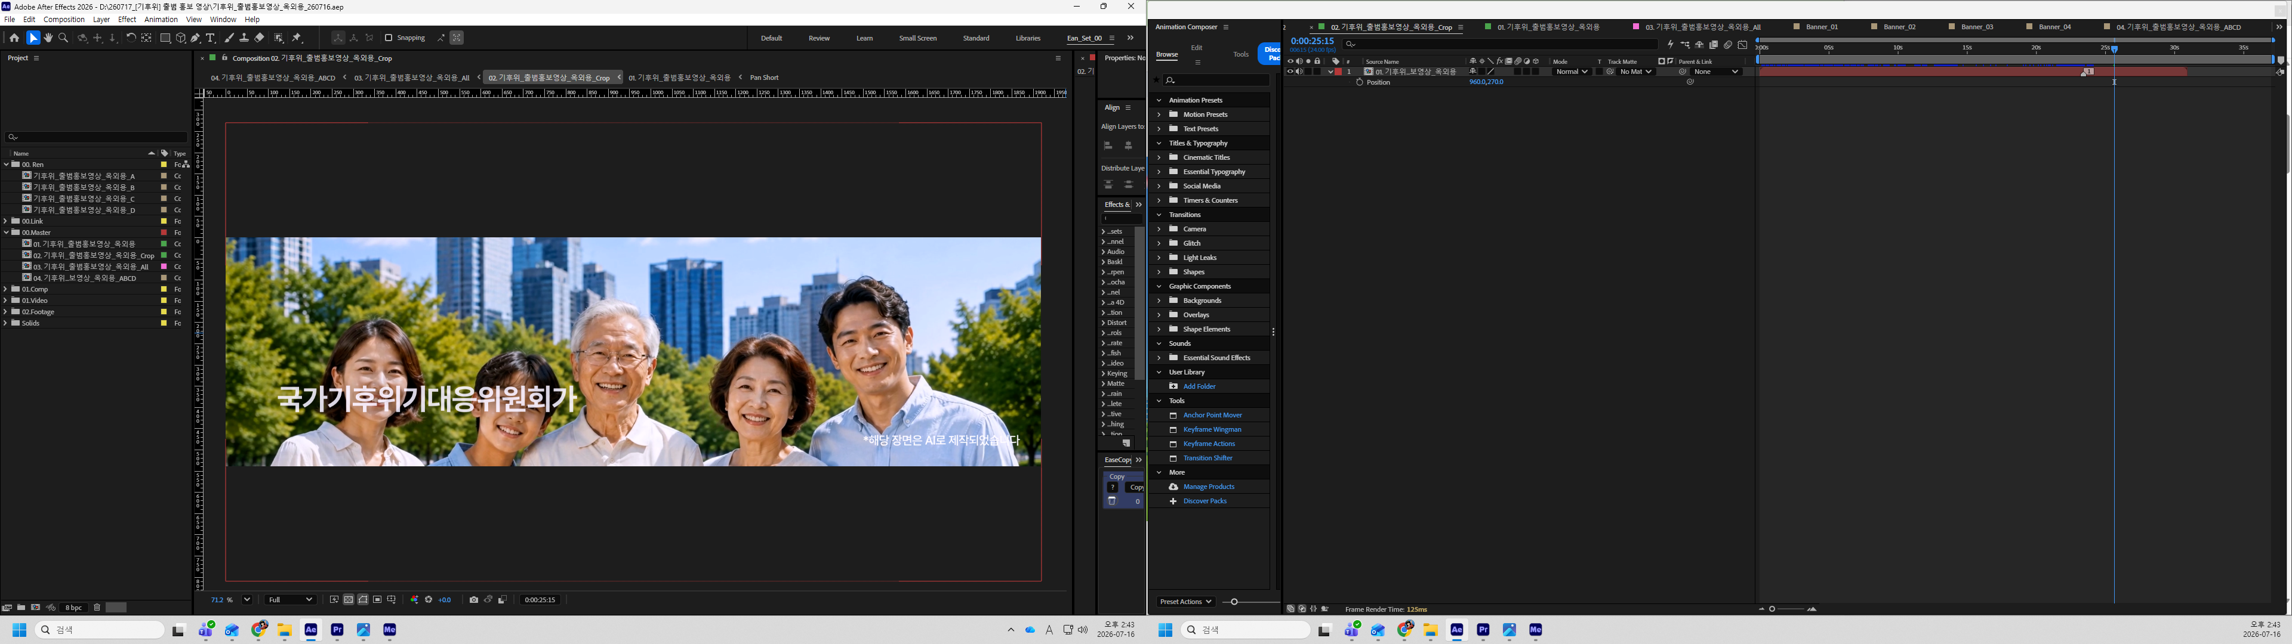Select the Brush tool
Screen dimensions: 2292x644
pos(229,38)
